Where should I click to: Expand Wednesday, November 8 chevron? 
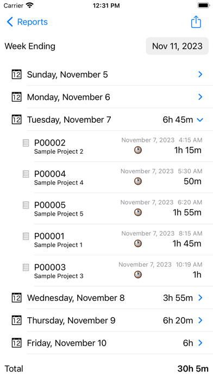200,298
